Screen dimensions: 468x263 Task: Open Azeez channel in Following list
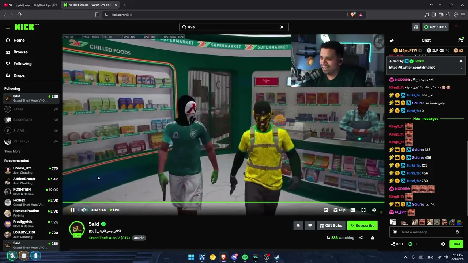point(31,109)
